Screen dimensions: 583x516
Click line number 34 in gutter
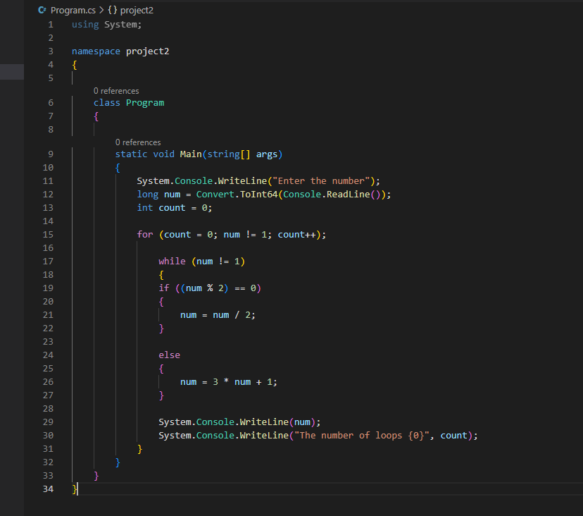click(x=48, y=489)
